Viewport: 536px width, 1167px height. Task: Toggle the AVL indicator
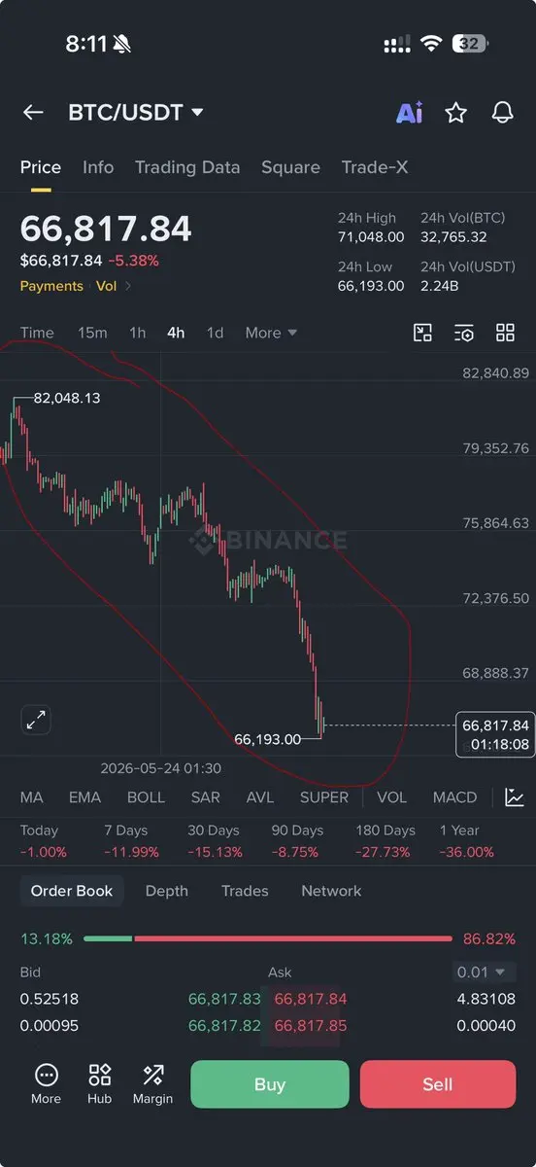[x=260, y=797]
